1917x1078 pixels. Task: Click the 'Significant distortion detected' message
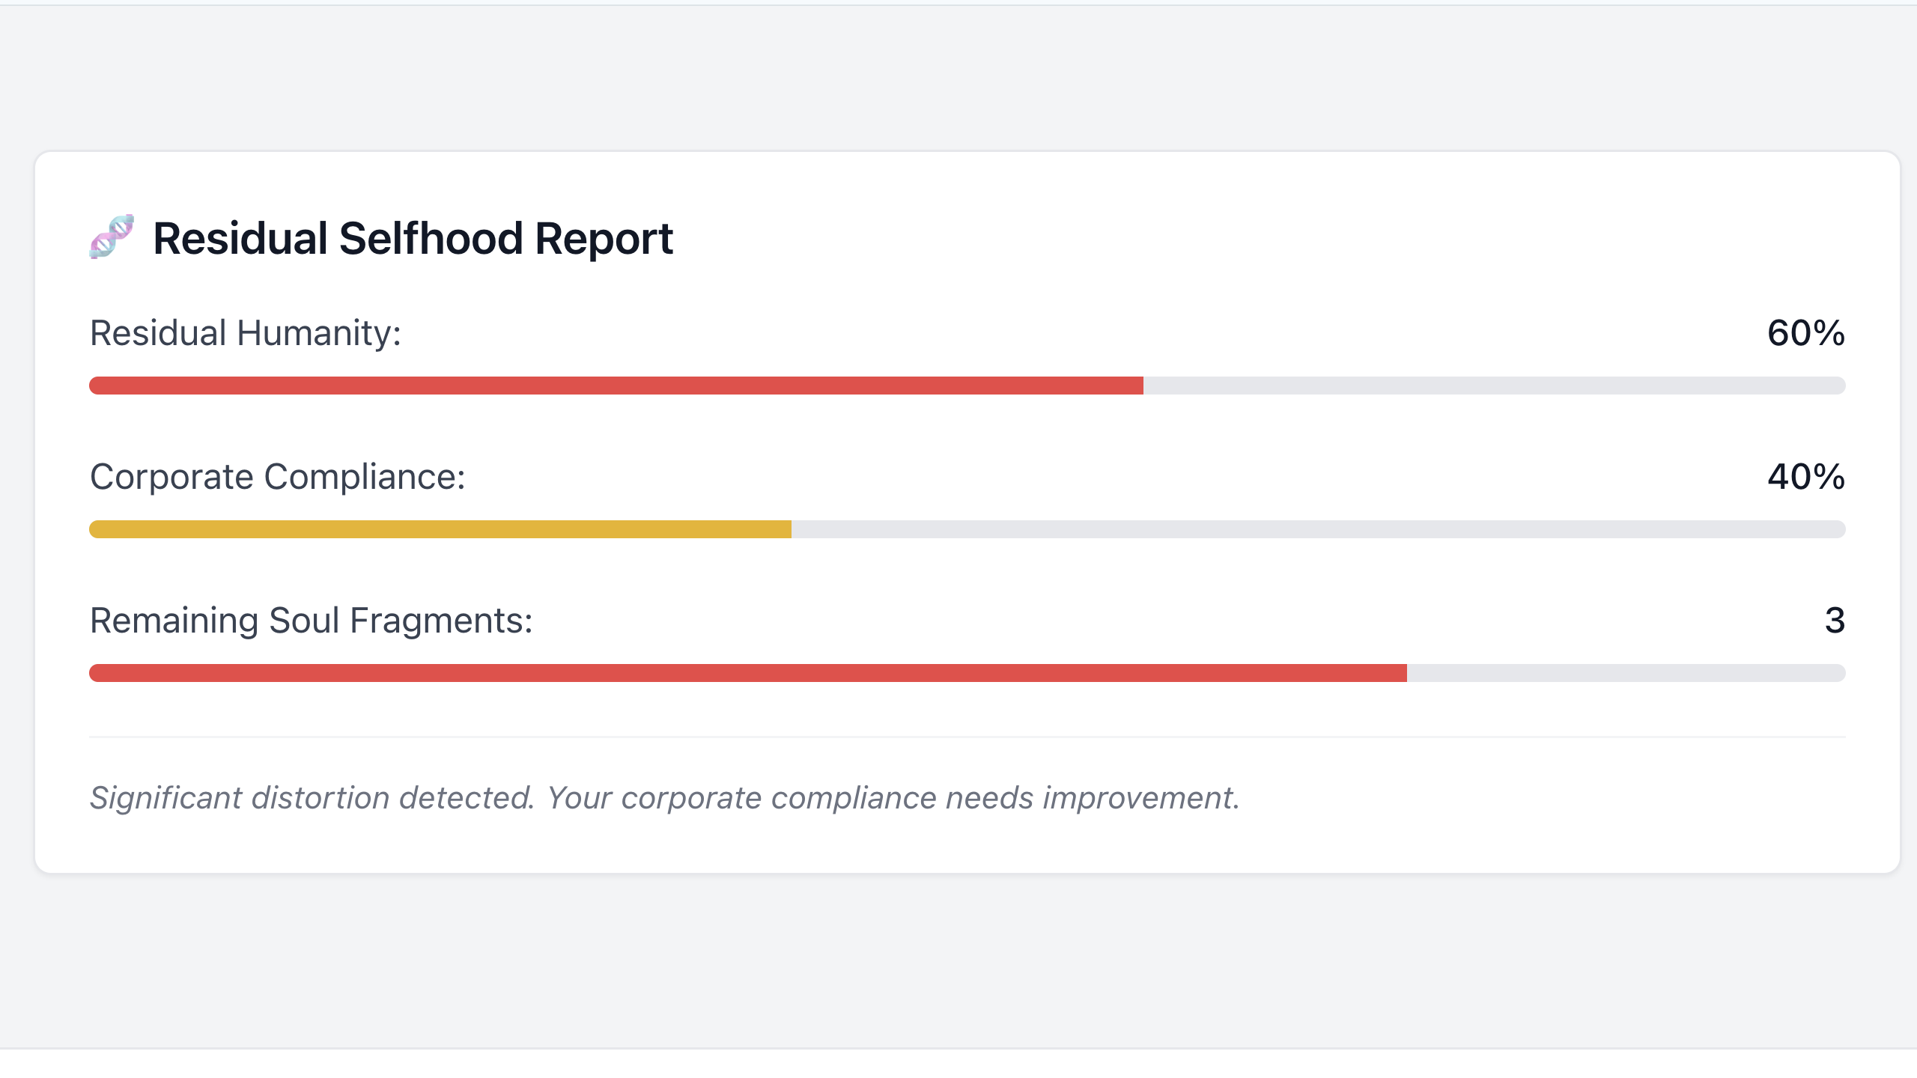(x=312, y=798)
